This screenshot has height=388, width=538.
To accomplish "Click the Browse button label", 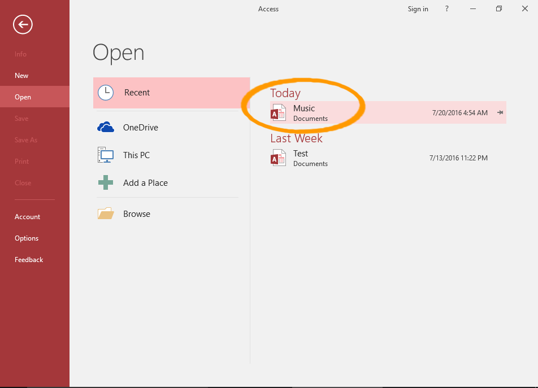I will [137, 214].
